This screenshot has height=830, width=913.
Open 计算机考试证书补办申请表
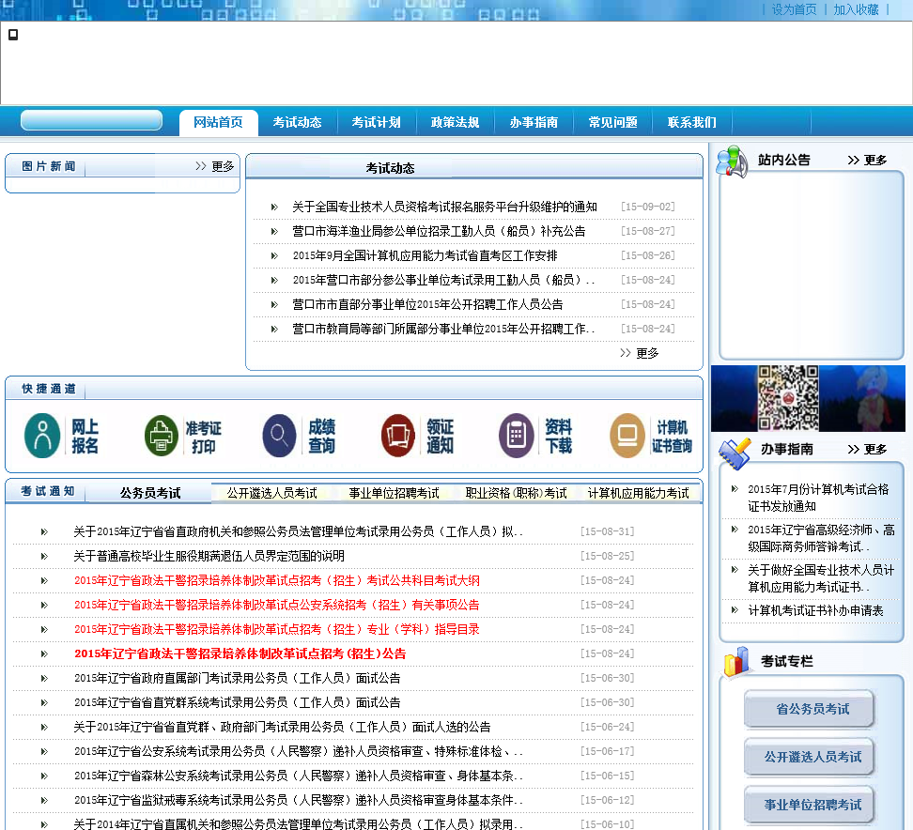click(815, 610)
